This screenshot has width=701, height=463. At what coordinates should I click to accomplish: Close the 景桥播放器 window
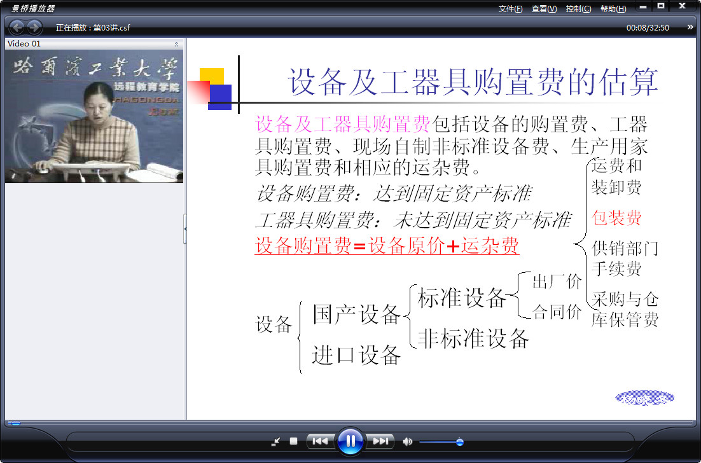682,6
